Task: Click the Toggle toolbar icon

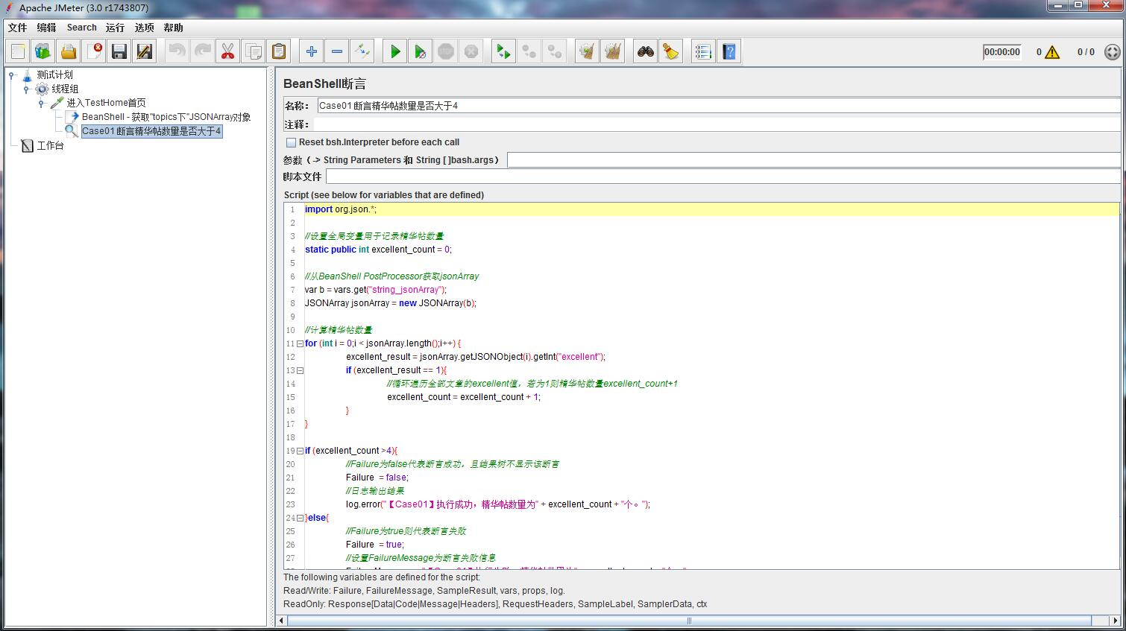Action: [362, 51]
